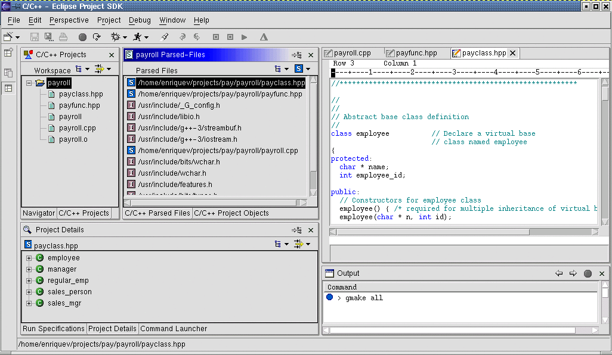Open the Debug menu
The height and width of the screenshot is (355, 612).
point(140,20)
